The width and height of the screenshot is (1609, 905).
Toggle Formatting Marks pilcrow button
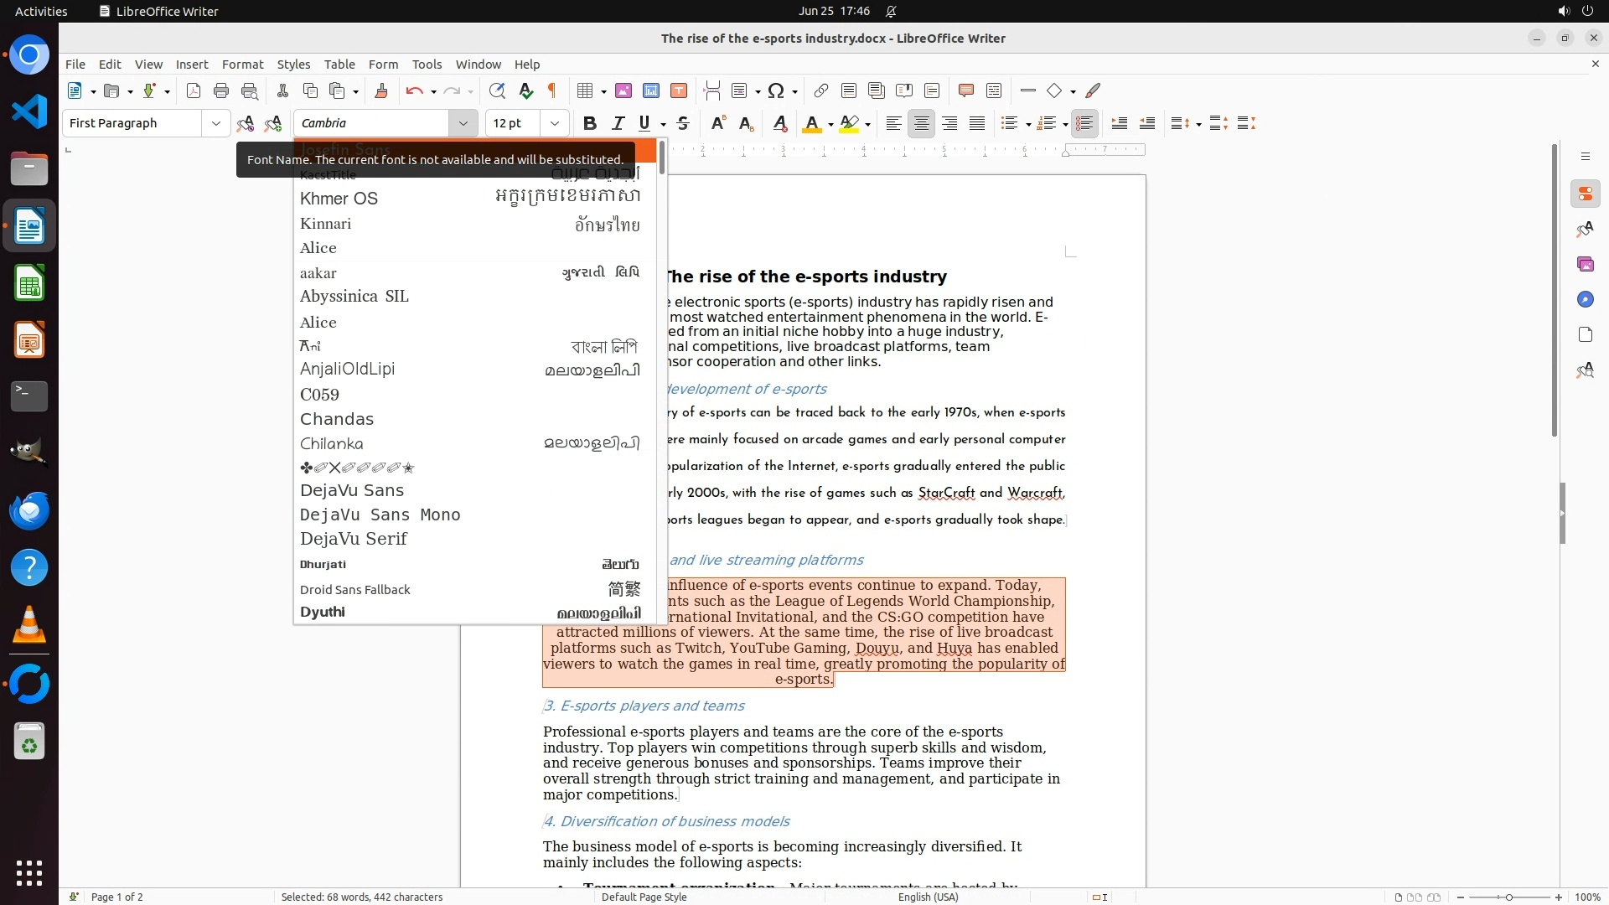(x=552, y=90)
